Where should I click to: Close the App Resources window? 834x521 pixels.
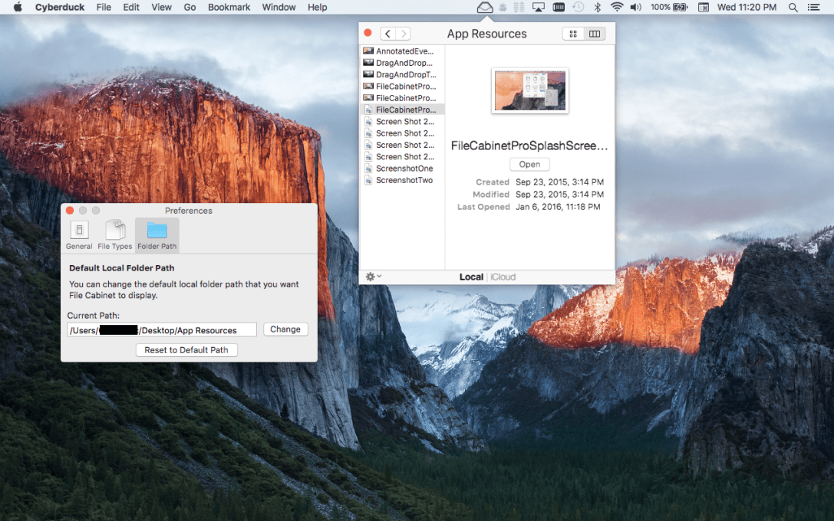tap(368, 33)
